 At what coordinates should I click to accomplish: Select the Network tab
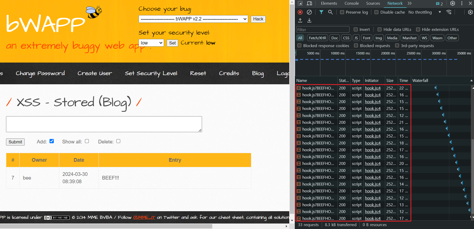click(395, 3)
